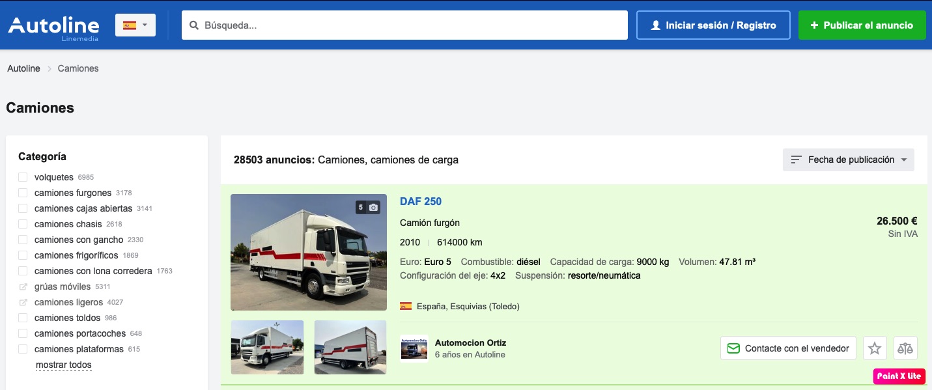
Task: Click the external link icon beside camiones ligeros
Action: pos(23,302)
